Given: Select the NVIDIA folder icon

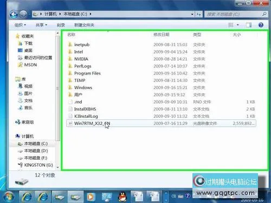Looking at the screenshot, I should (70, 59).
